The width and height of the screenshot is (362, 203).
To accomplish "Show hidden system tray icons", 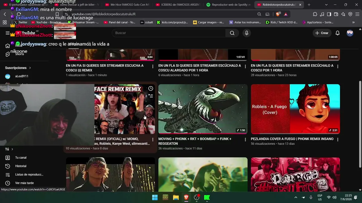I will coord(296,197).
